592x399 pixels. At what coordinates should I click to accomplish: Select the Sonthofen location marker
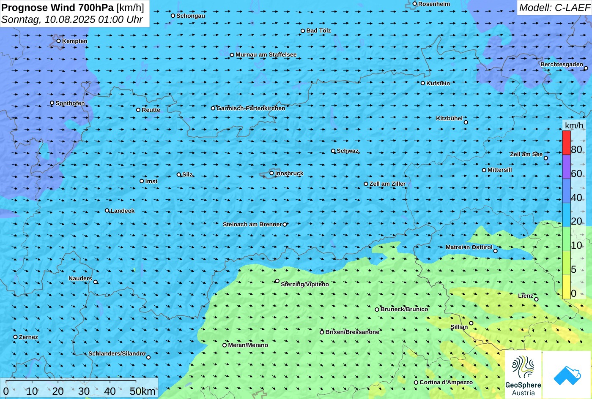tap(52, 103)
